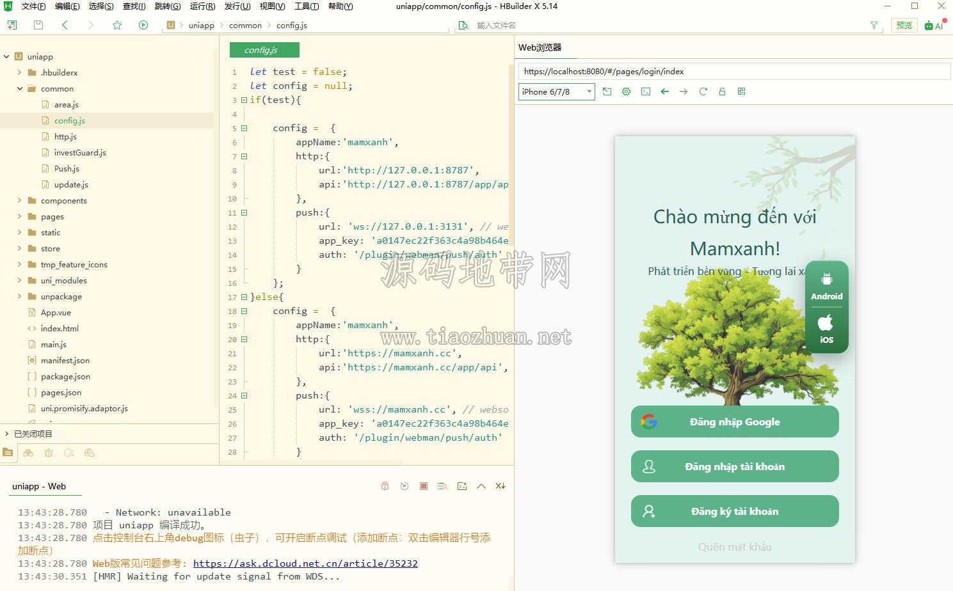
Task: Click the bookmark star icon in toolbar
Action: point(116,25)
